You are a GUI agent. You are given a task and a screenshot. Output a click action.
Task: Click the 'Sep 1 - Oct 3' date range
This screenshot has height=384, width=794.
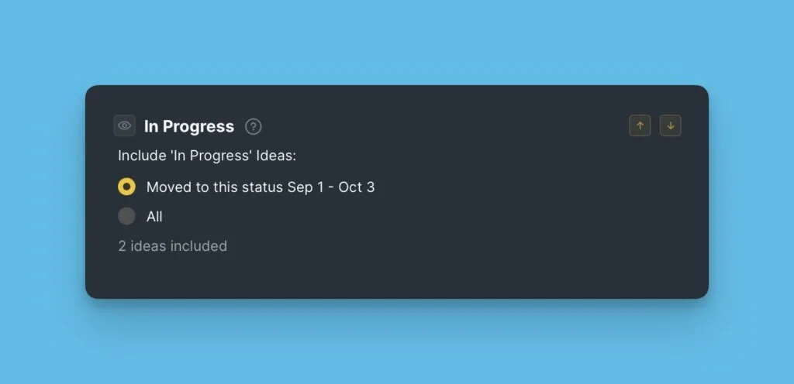(331, 187)
